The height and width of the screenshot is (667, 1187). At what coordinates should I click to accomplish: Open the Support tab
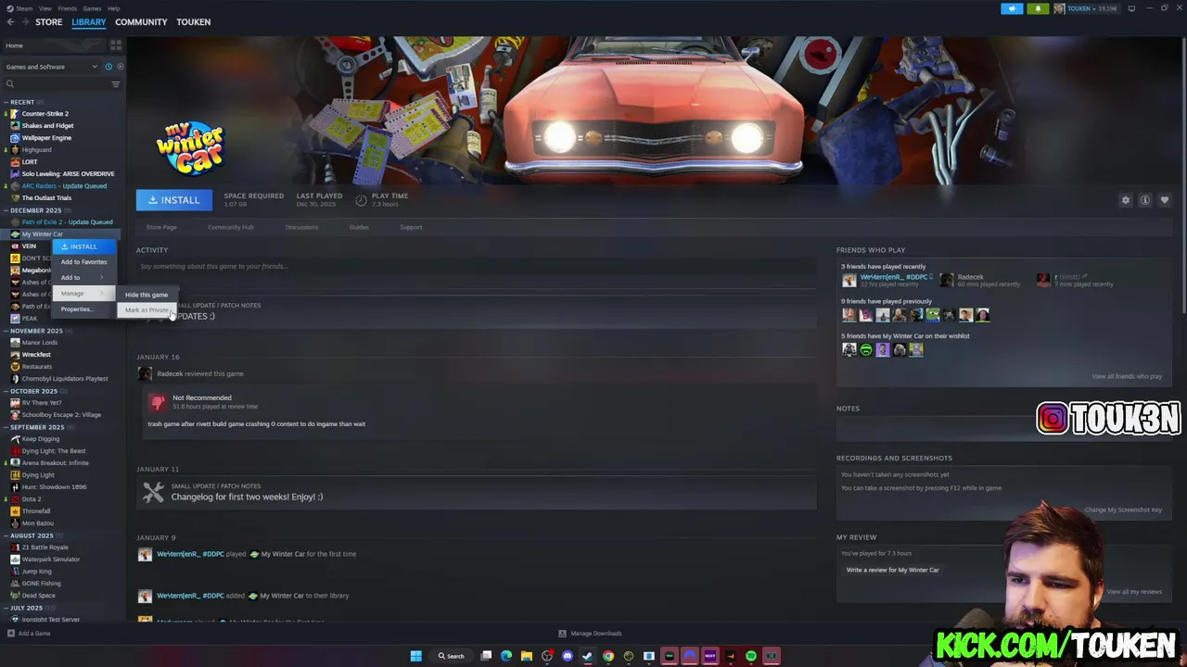pos(411,227)
